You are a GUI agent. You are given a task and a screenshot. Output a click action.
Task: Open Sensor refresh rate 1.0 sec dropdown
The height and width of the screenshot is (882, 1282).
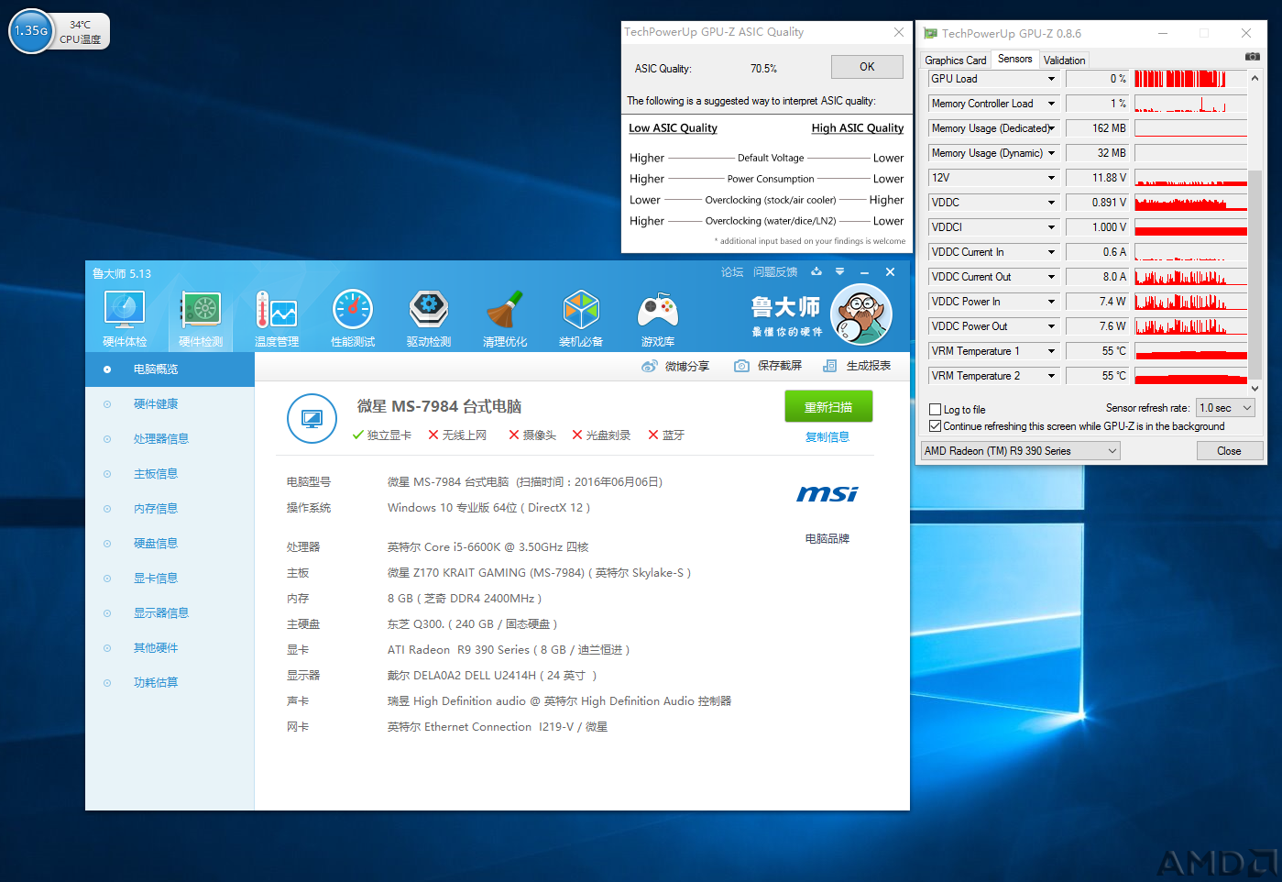1226,408
